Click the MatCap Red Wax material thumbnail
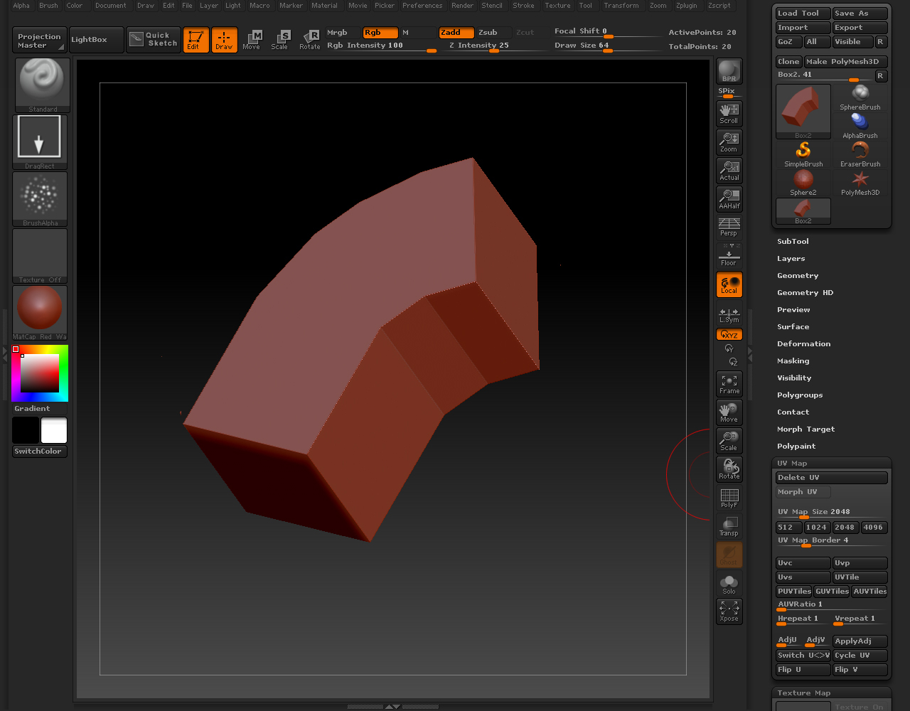The width and height of the screenshot is (910, 711). (x=40, y=309)
